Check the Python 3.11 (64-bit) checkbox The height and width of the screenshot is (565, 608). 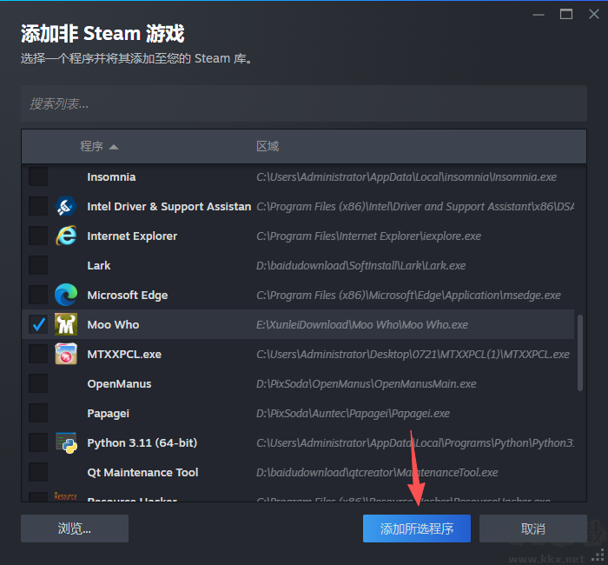[38, 442]
